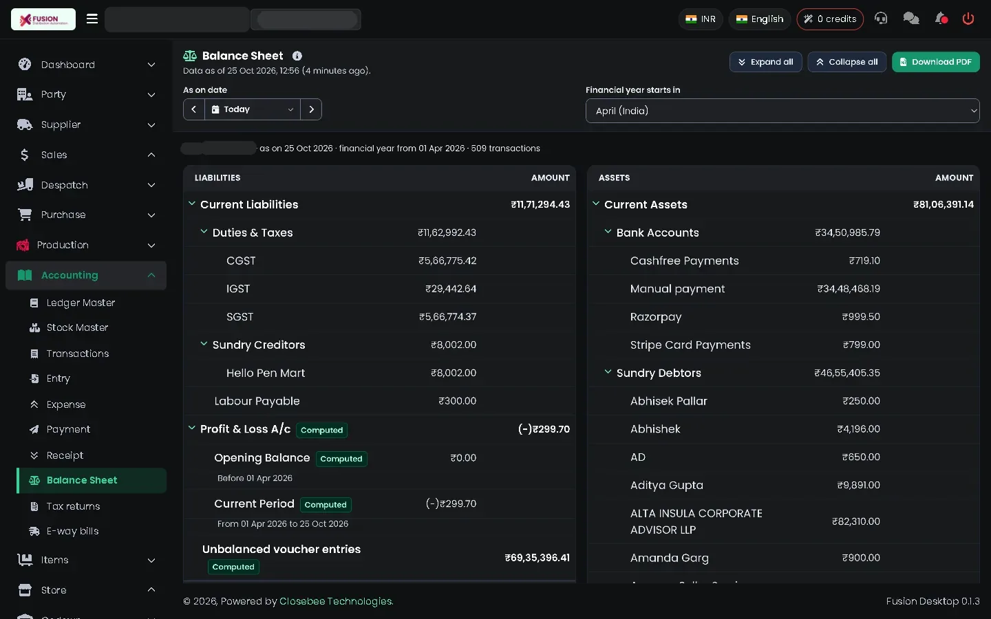Screen dimensions: 991x619
Task: Collapse the Profit & Loss A/c group
Action: coord(192,428)
